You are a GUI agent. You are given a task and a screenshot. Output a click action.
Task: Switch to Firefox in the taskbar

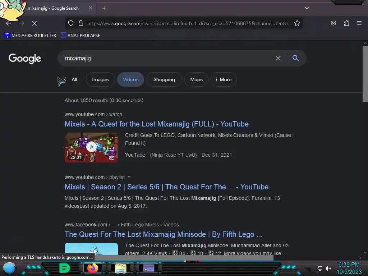click(x=92, y=268)
